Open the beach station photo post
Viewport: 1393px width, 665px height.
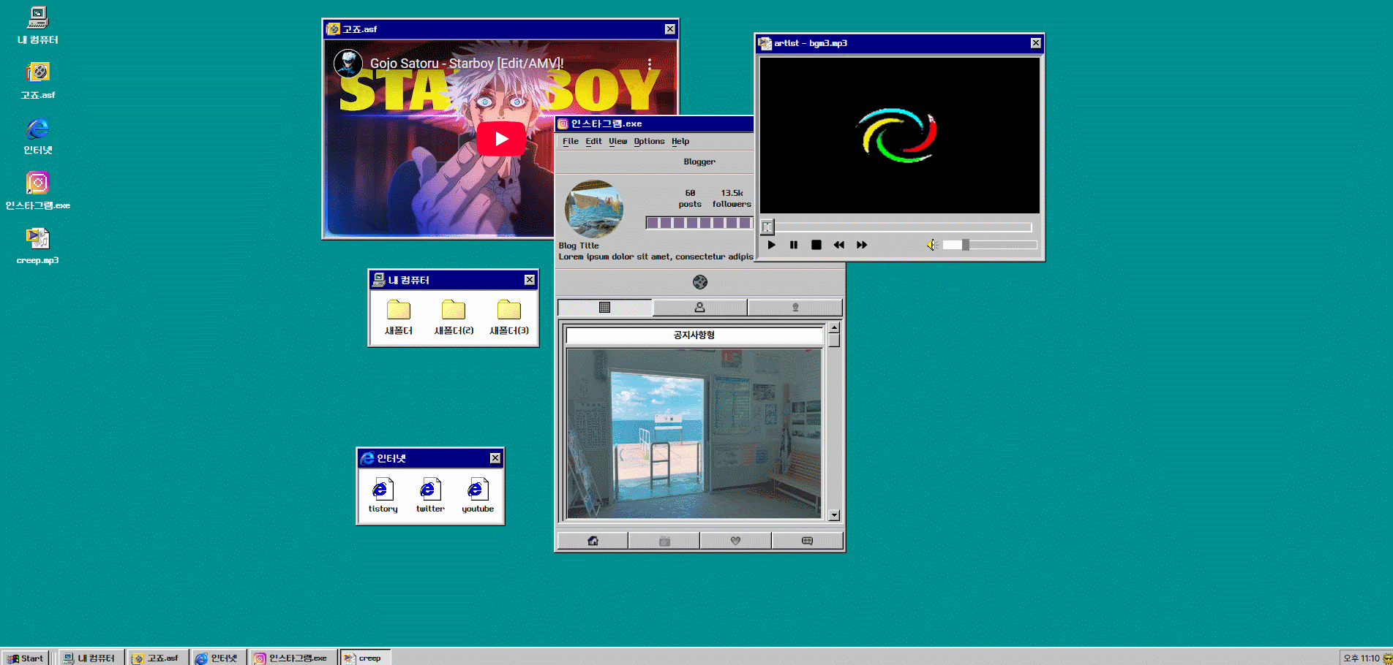694,433
